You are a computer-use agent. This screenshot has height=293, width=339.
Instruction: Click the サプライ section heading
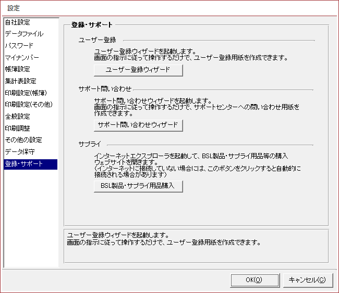pyautogui.click(x=90, y=144)
